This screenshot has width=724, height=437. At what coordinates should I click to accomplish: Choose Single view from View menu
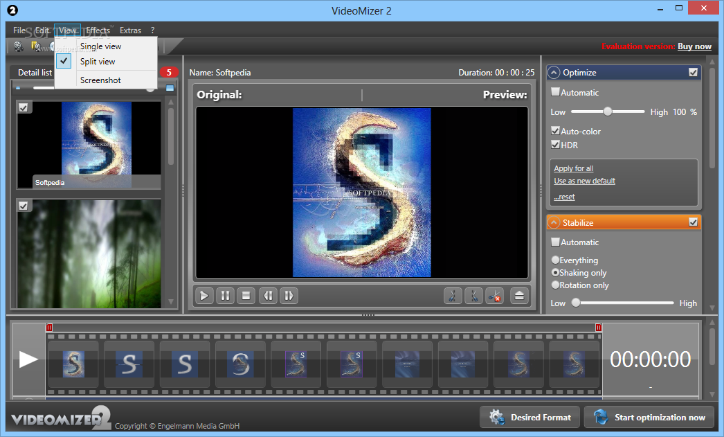106,46
